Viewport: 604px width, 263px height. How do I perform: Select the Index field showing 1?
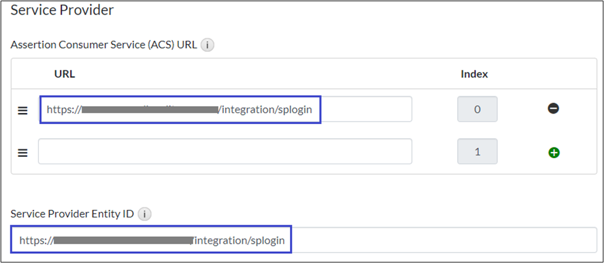coord(477,151)
